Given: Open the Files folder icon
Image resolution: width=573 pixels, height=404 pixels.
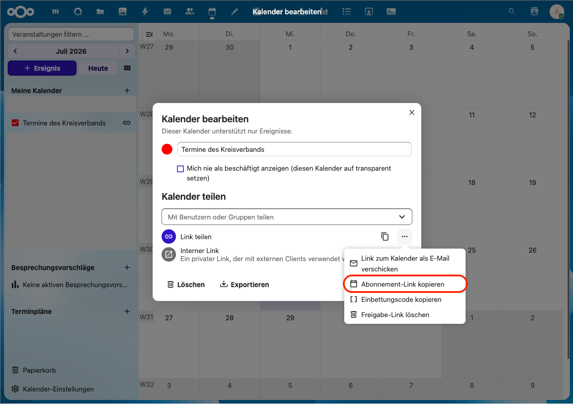Looking at the screenshot, I should point(100,12).
